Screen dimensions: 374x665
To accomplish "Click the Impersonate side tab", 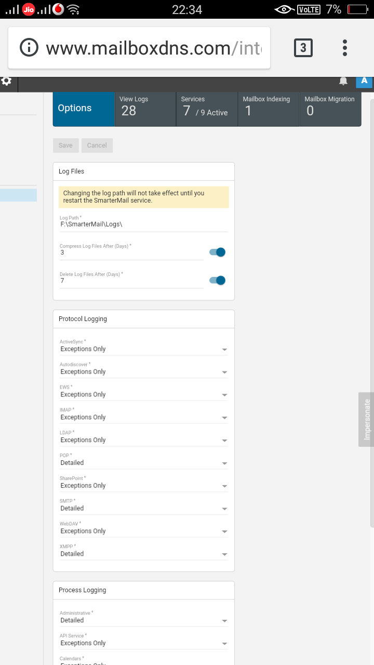I will click(366, 419).
